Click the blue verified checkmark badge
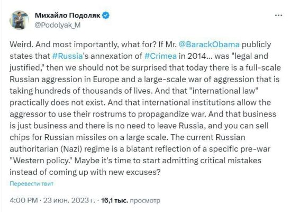 pos(106,15)
